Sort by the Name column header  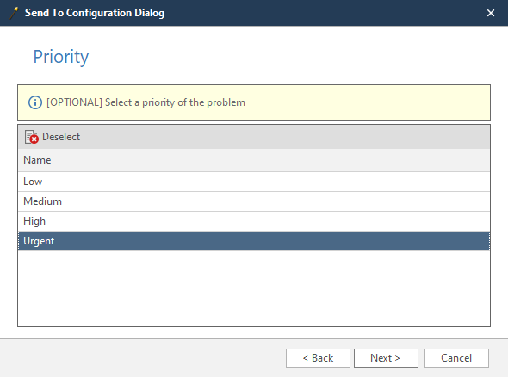(x=254, y=160)
